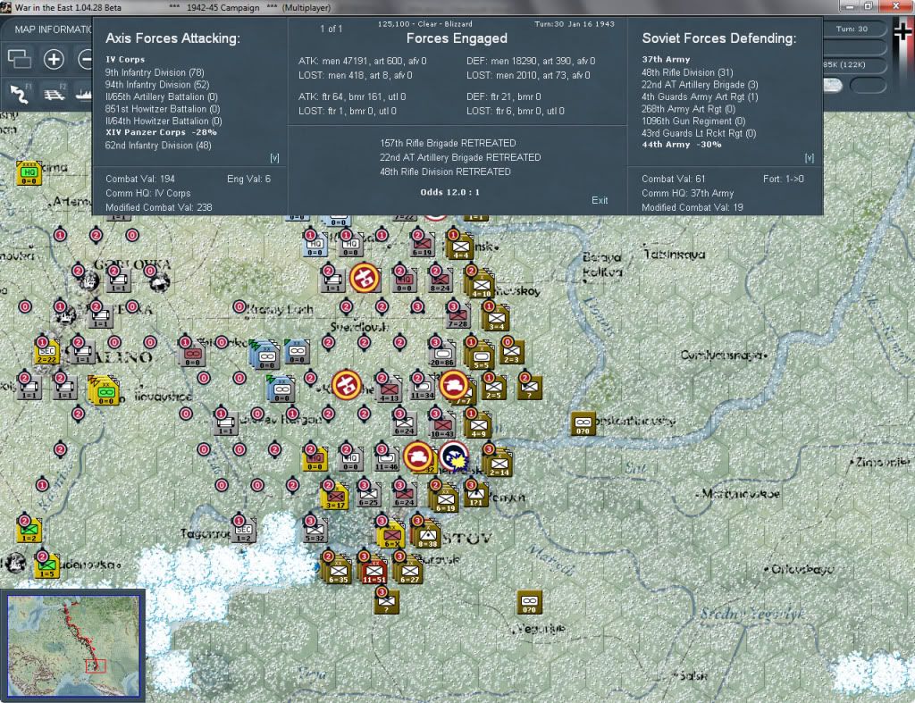
Task: Select the 4=9 Soviet infantry stack
Action: (x=479, y=425)
